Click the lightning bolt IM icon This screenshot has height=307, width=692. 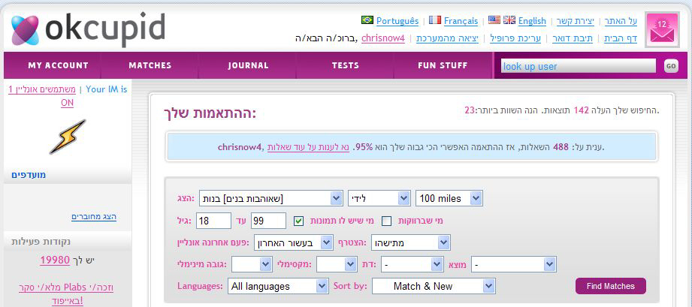coord(67,137)
